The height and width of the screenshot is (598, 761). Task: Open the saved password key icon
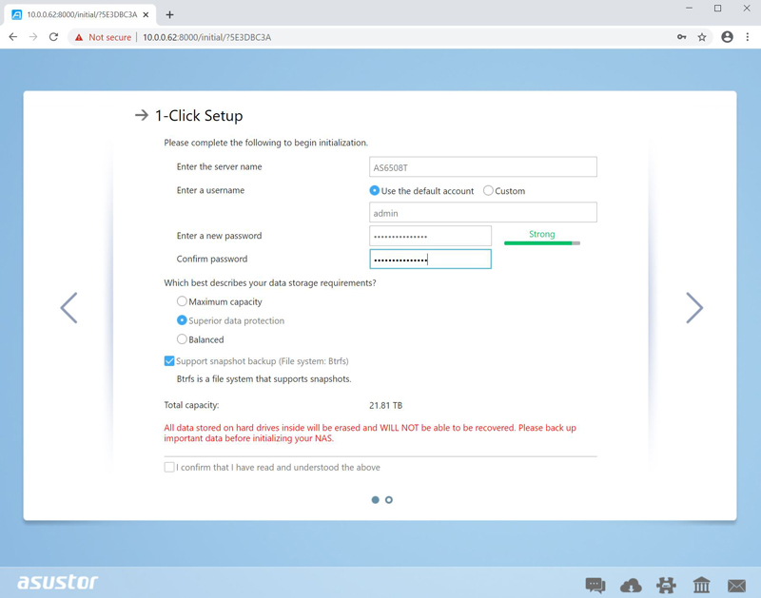pos(681,37)
